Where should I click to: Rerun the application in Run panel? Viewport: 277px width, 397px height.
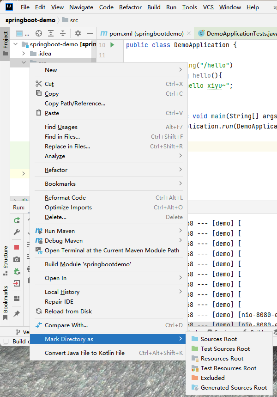(x=17, y=220)
